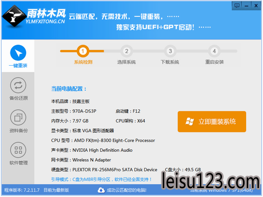Open the 备份还原 backup restore icon

click(x=18, y=85)
